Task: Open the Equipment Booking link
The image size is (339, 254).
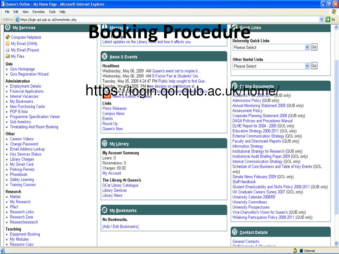Action: 25,234
